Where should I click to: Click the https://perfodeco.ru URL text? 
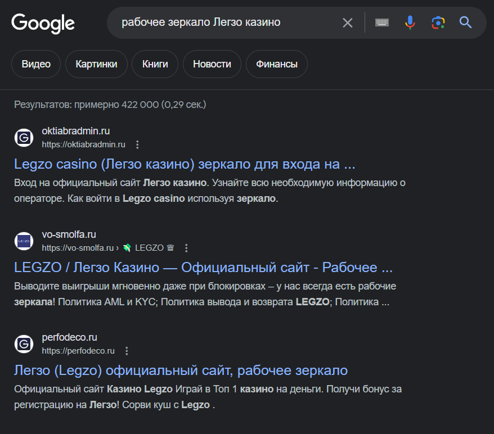78,351
